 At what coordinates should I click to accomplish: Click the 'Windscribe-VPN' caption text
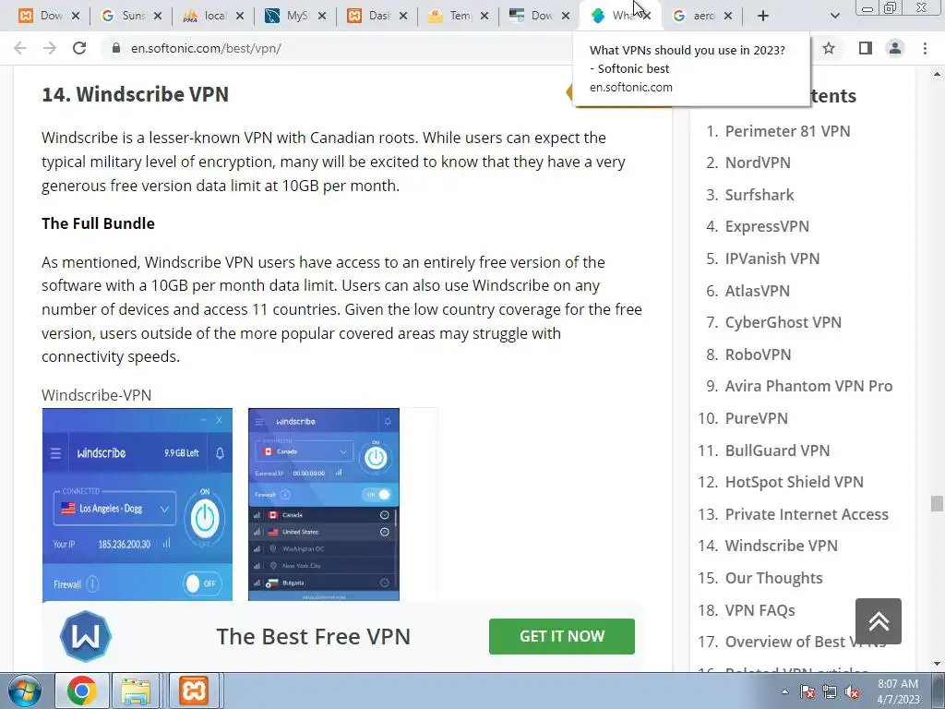pos(96,395)
